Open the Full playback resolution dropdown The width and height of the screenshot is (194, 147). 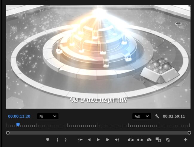142,116
